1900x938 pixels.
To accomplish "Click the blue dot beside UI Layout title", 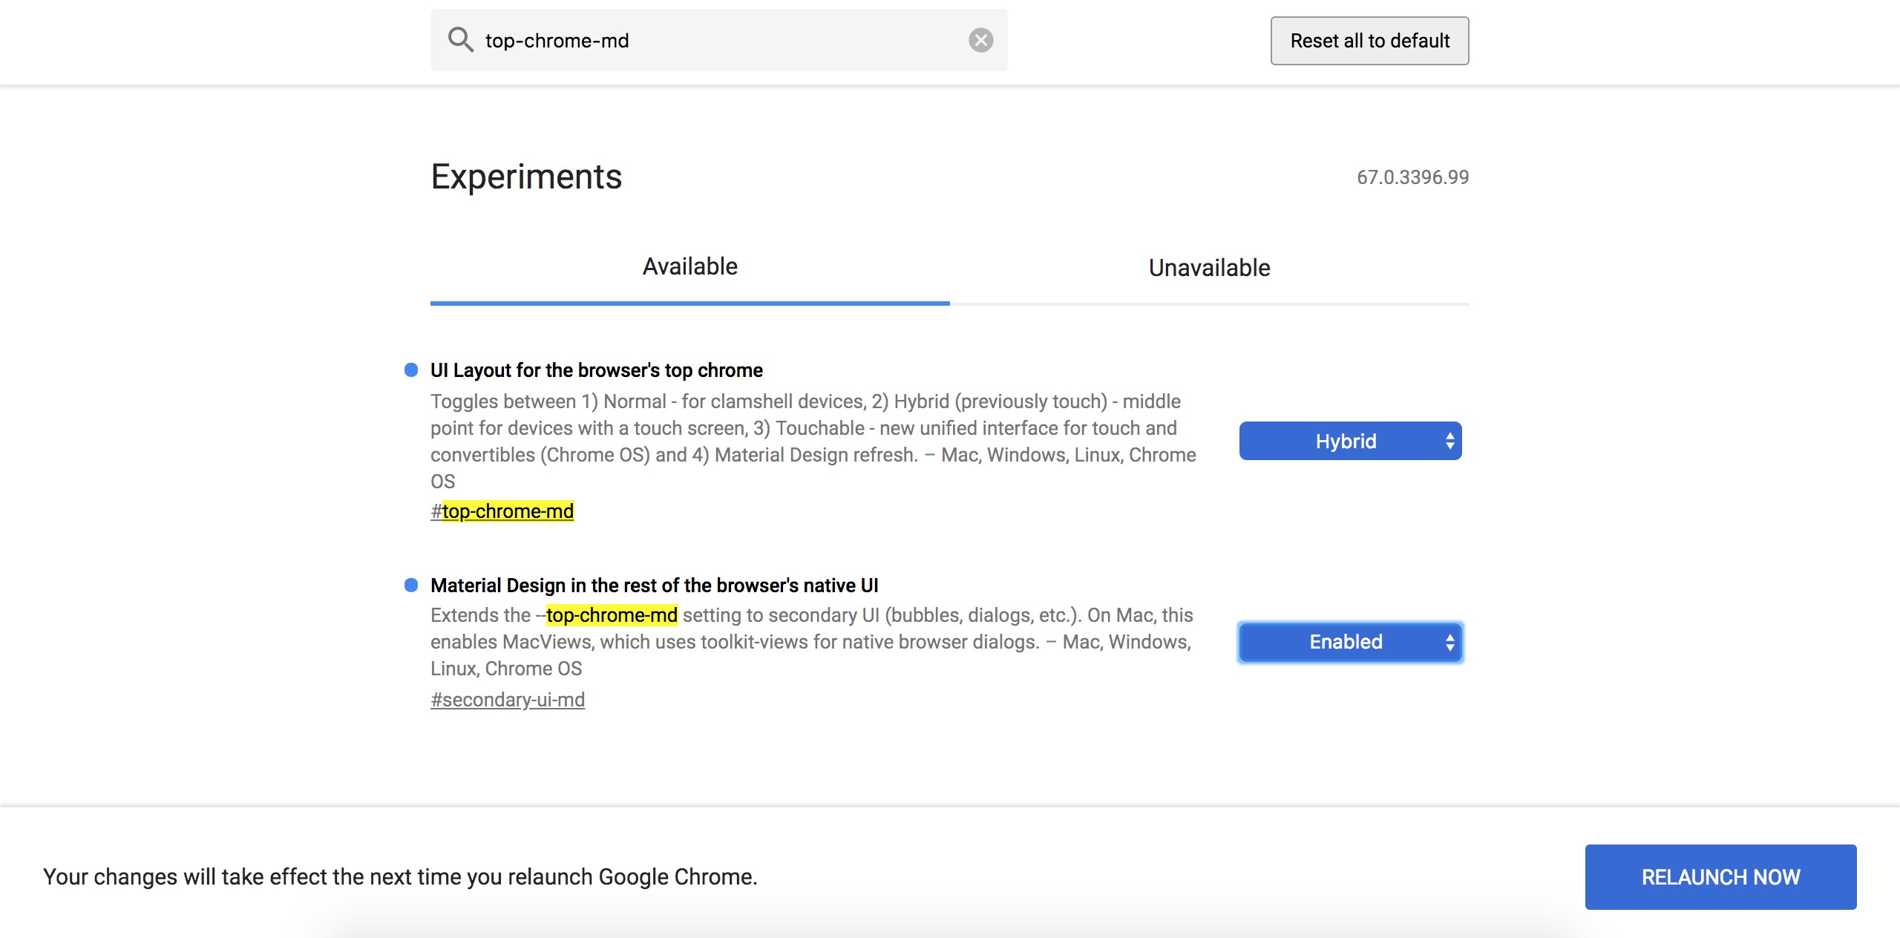I will click(x=411, y=370).
